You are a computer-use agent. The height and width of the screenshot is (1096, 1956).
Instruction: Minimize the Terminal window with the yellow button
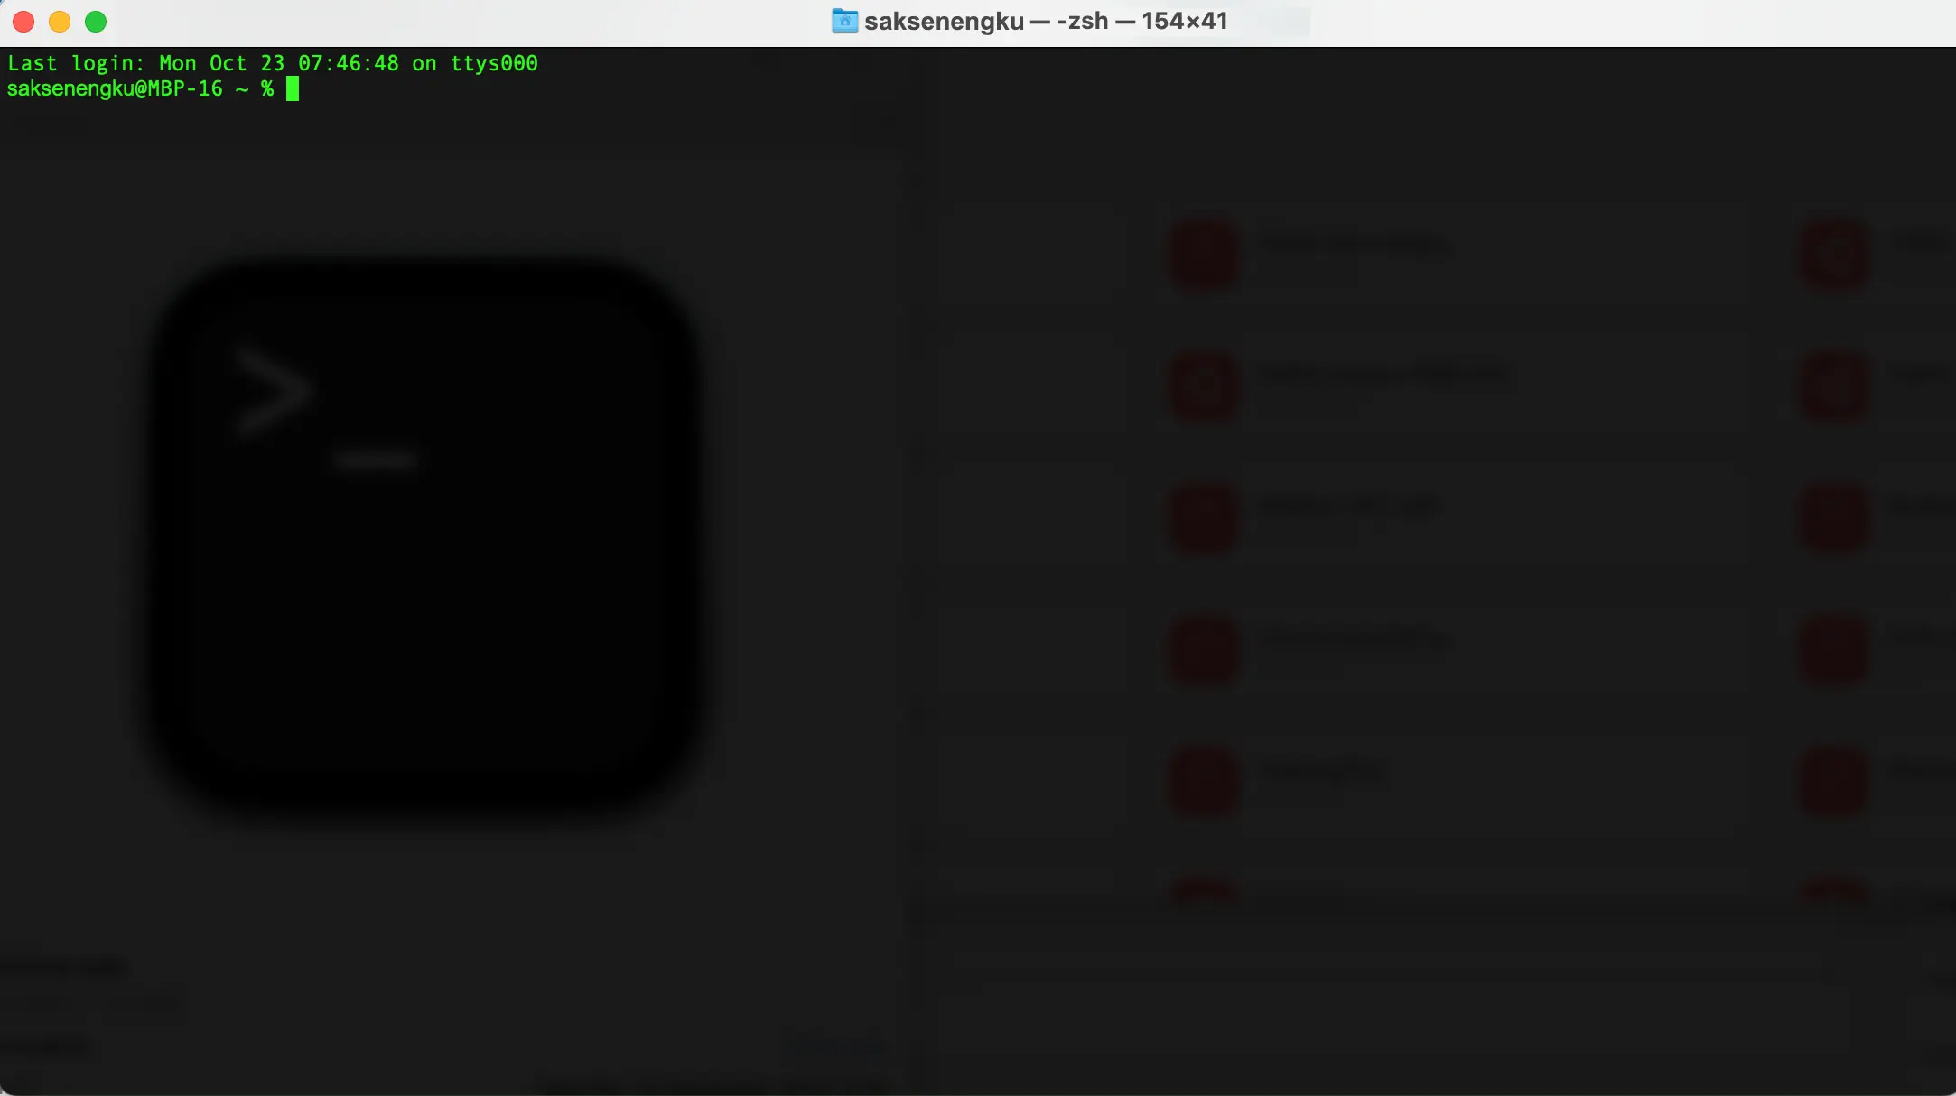tap(60, 22)
